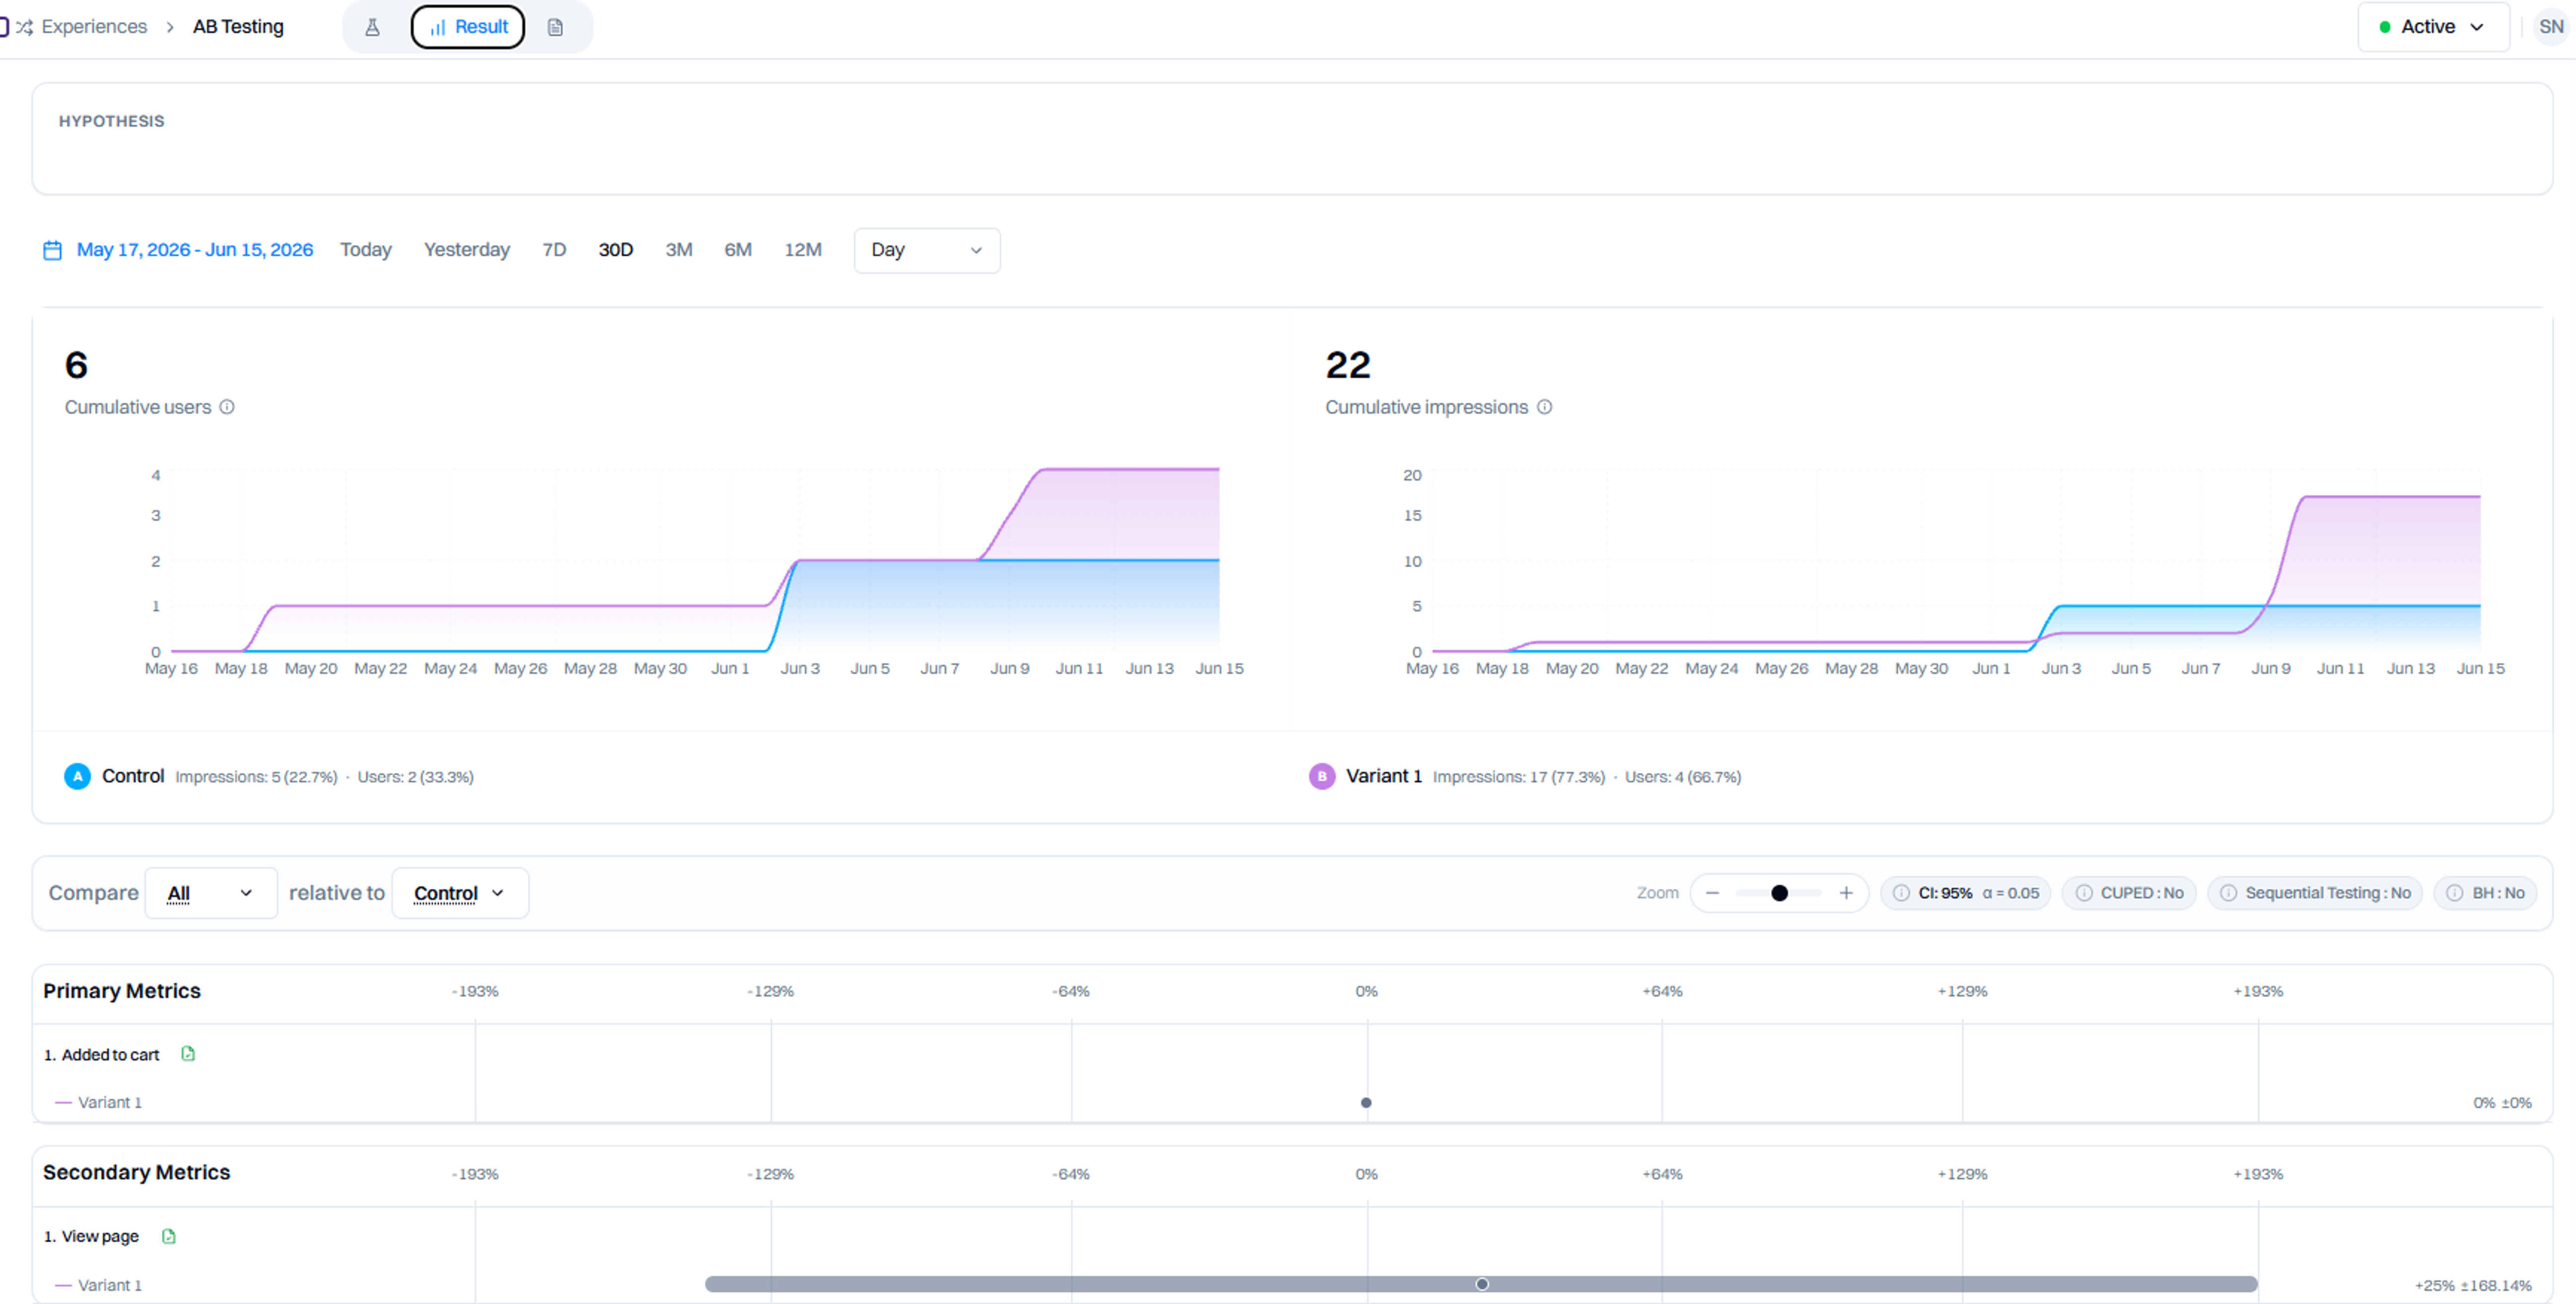The image size is (2576, 1304).
Task: Select the 6M range
Action: [738, 250]
